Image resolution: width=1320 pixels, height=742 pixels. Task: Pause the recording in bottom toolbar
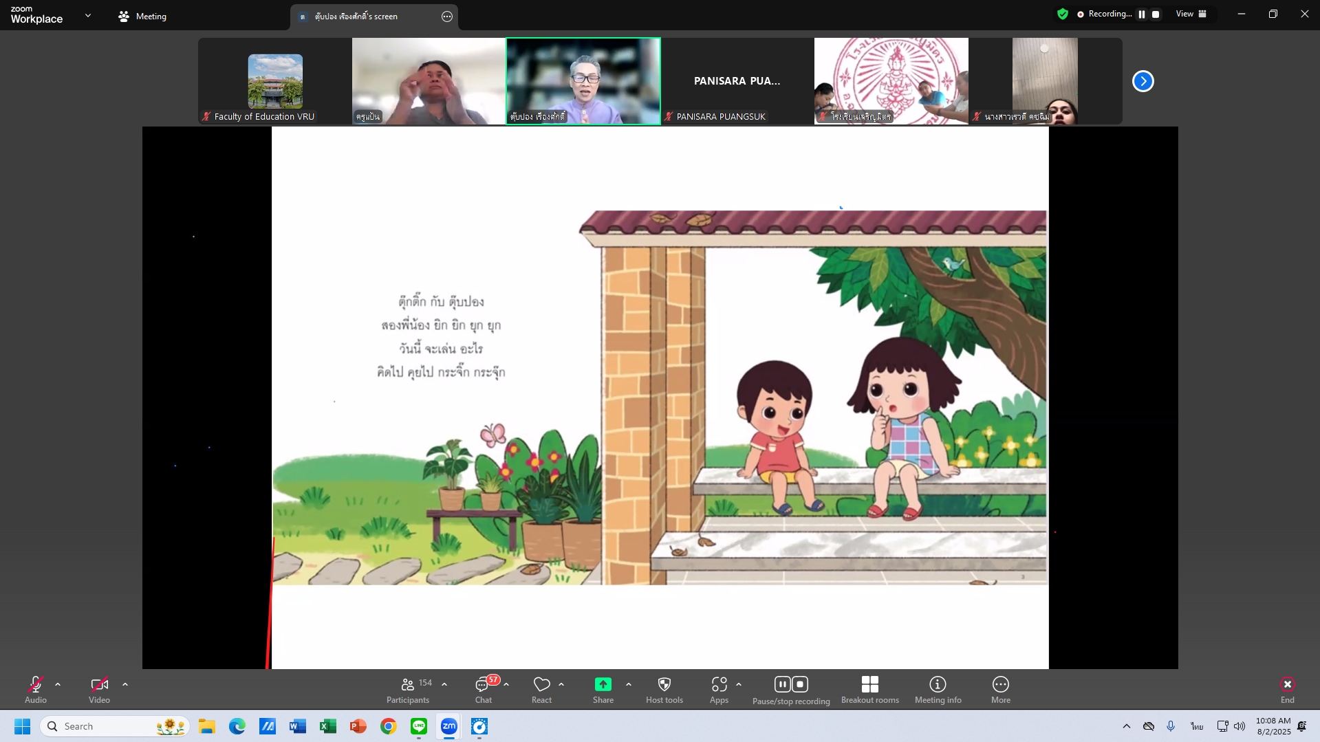point(782,684)
